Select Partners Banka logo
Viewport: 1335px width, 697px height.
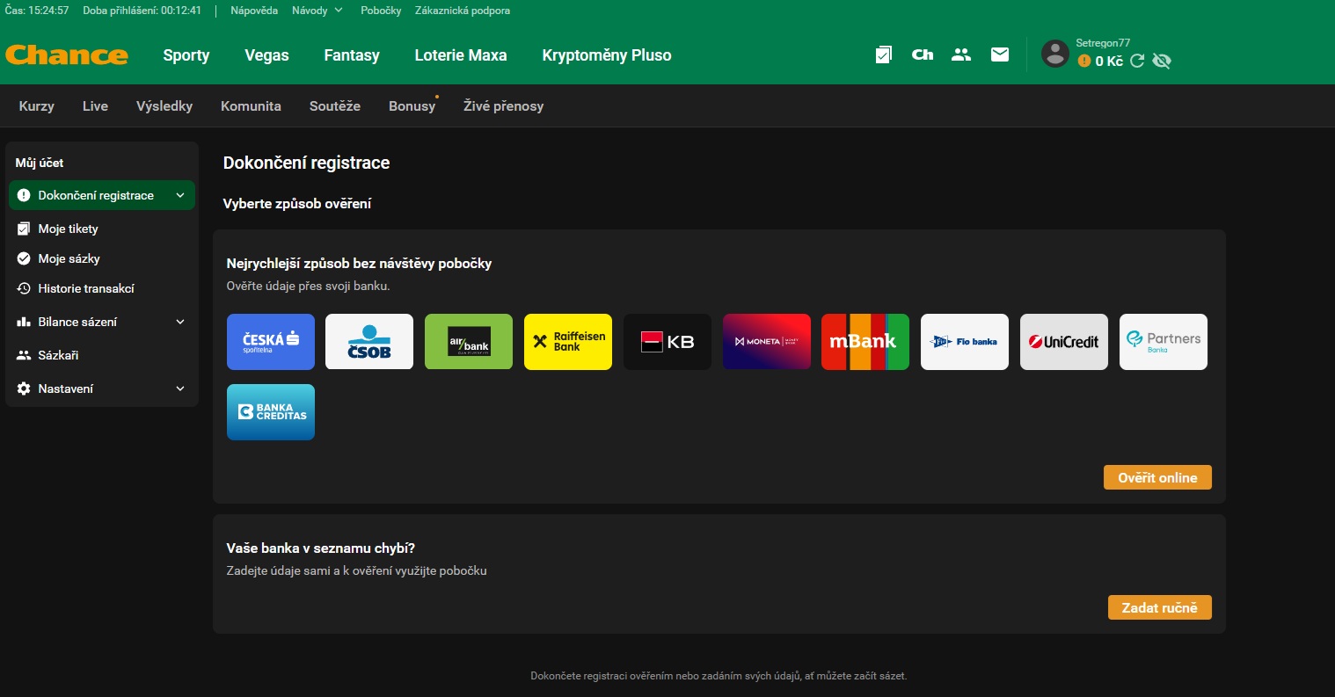point(1164,342)
